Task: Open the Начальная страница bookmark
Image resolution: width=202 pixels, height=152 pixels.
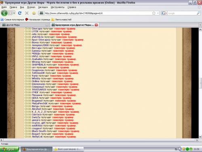Action: [38, 19]
